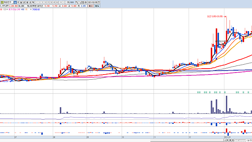This screenshot has width=252, height=142.
Task: Select the minute (분) chart type
Action: click(27, 2)
